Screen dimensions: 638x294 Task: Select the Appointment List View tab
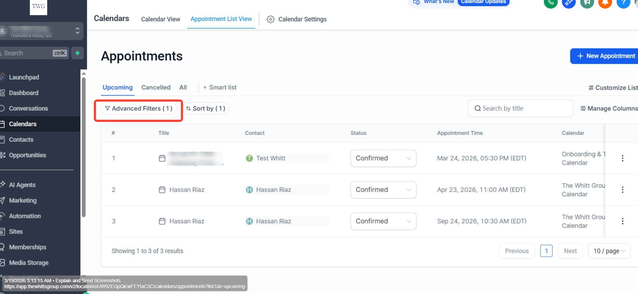221,19
